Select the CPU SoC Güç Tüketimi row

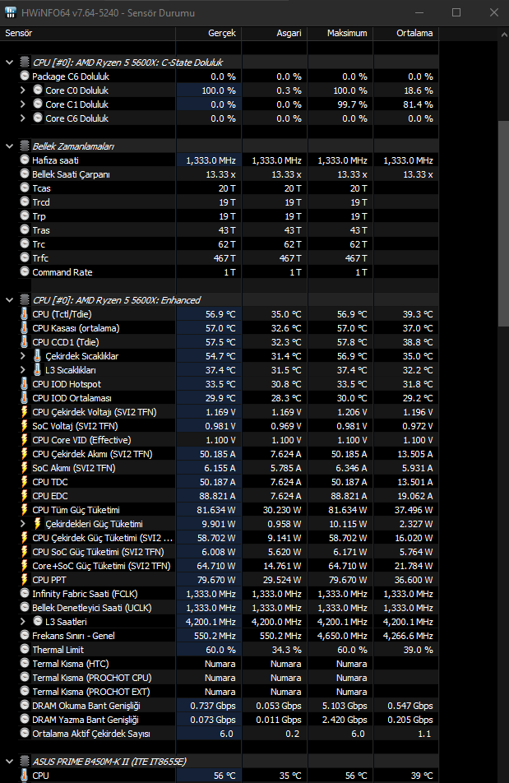point(220,551)
